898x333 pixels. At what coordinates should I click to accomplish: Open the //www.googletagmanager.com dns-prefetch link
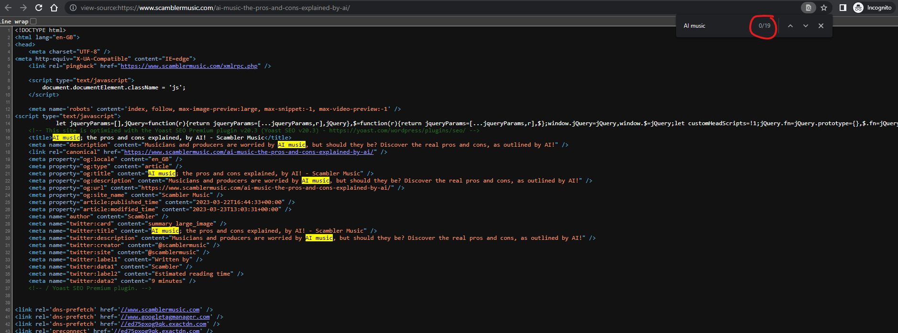[165, 317]
